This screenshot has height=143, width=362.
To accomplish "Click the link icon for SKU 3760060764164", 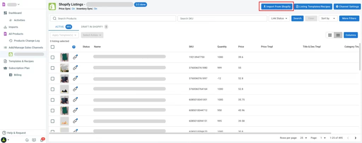I will [x=75, y=89].
